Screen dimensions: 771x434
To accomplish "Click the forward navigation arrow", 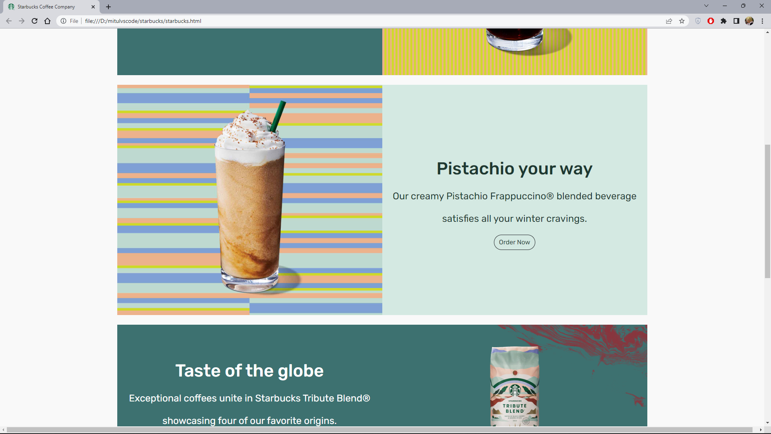I will coord(21,21).
